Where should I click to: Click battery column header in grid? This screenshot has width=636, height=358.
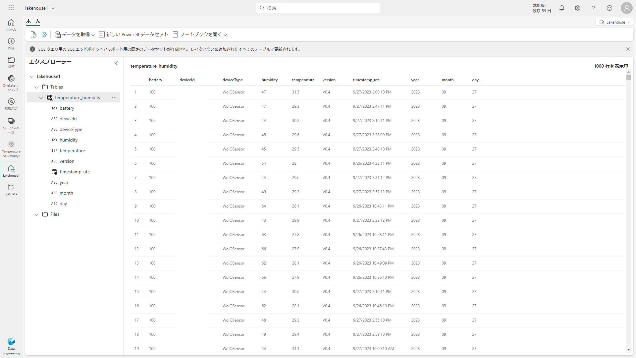[155, 80]
